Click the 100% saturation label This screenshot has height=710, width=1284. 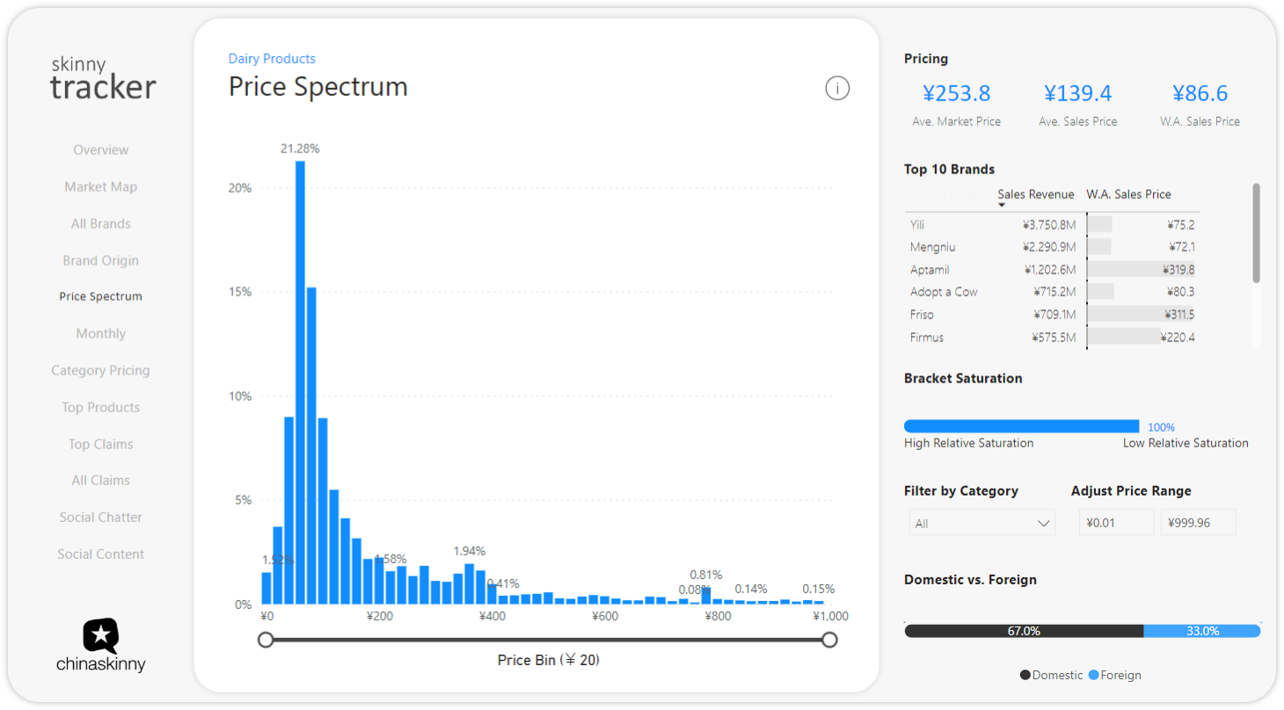pyautogui.click(x=1161, y=427)
